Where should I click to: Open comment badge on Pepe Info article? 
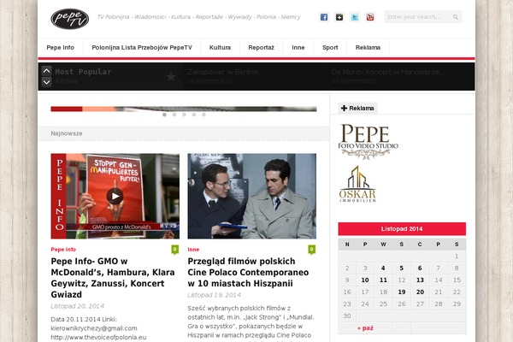point(175,250)
